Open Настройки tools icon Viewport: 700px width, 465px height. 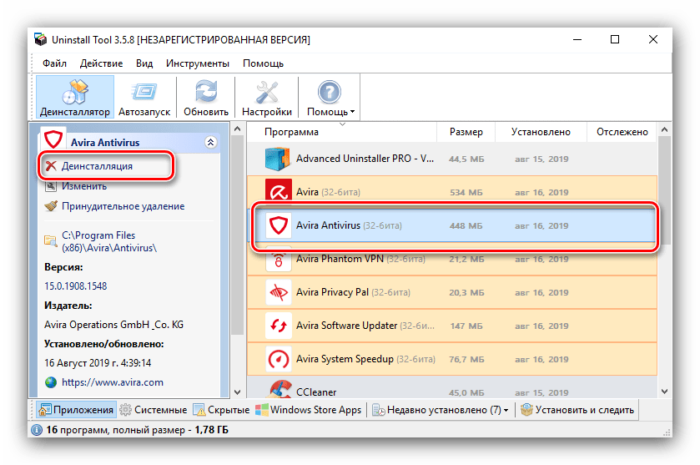(266, 92)
